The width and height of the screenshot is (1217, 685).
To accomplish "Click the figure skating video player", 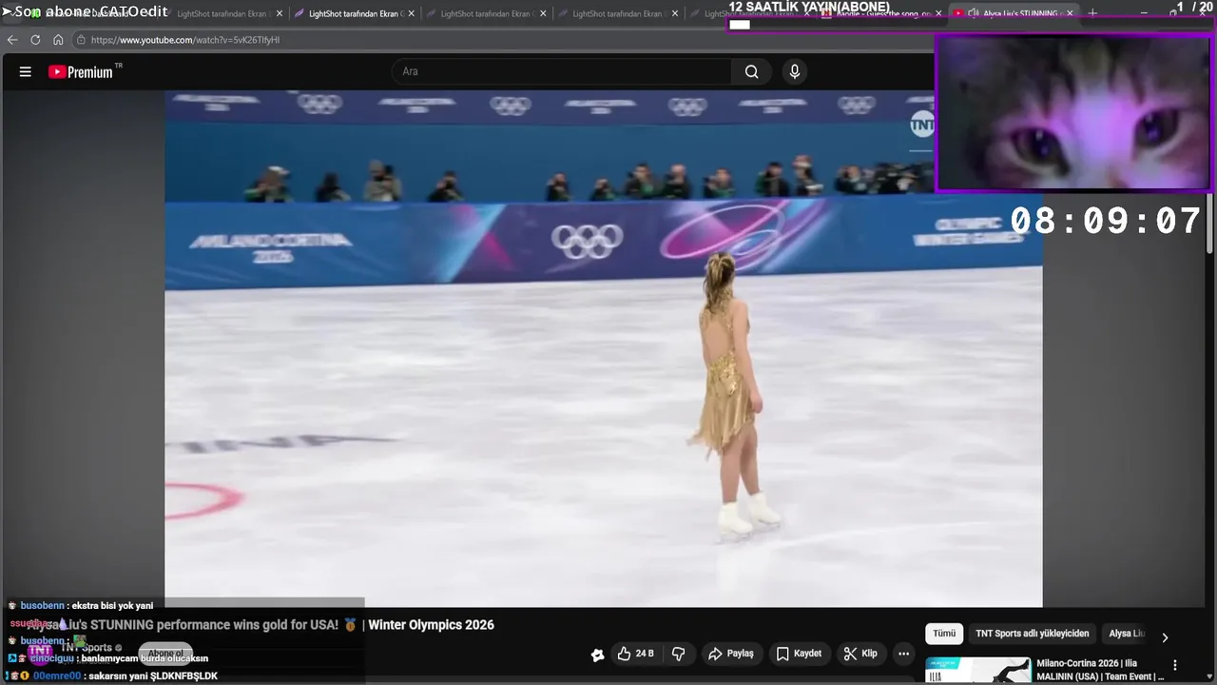I will click(604, 349).
